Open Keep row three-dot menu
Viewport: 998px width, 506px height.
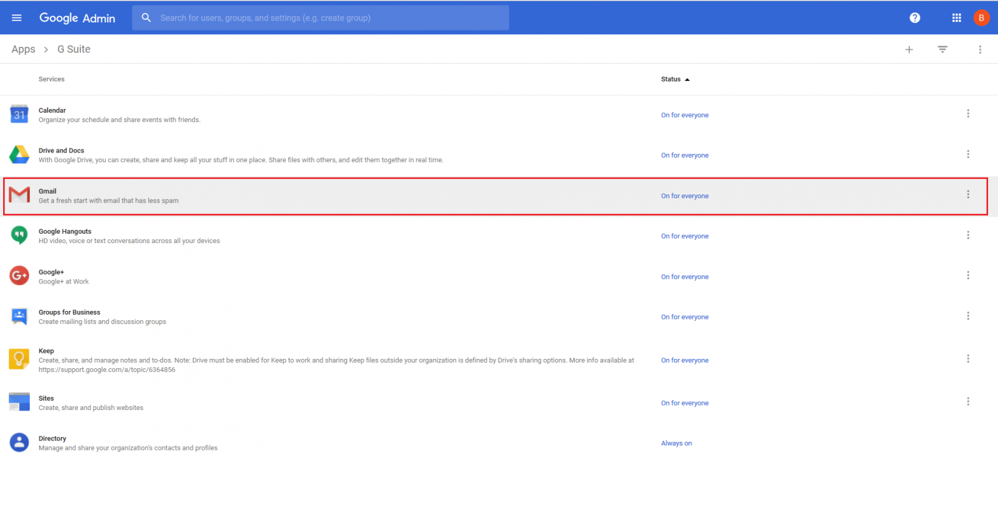tap(968, 359)
